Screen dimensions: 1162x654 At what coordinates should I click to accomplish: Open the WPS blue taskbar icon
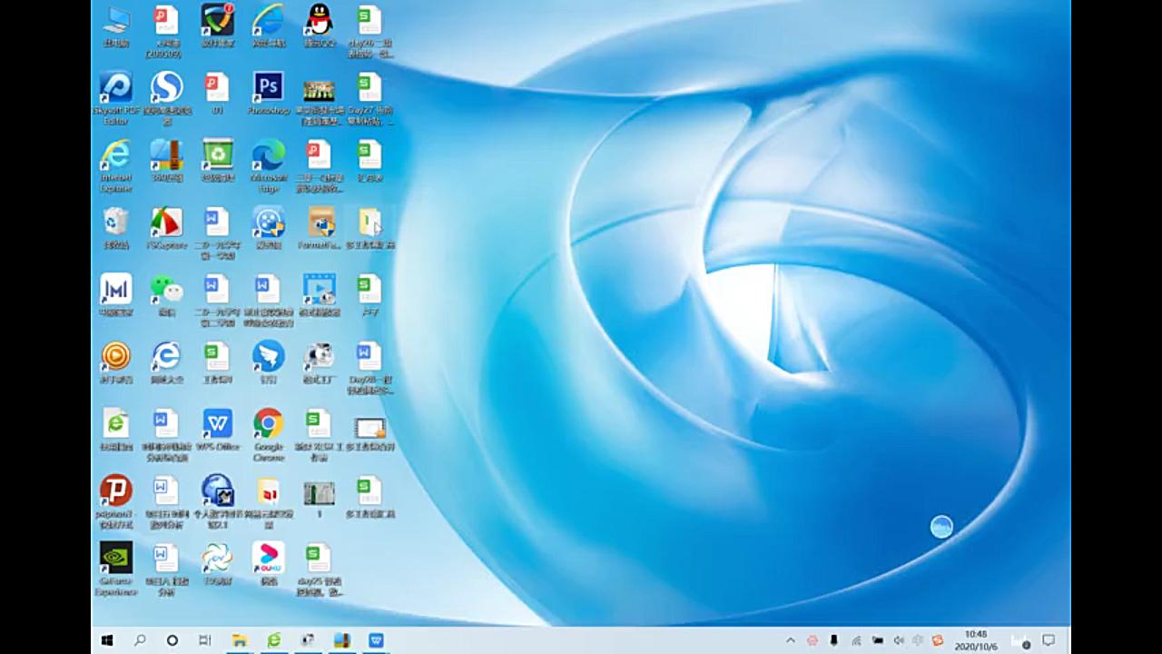click(376, 640)
